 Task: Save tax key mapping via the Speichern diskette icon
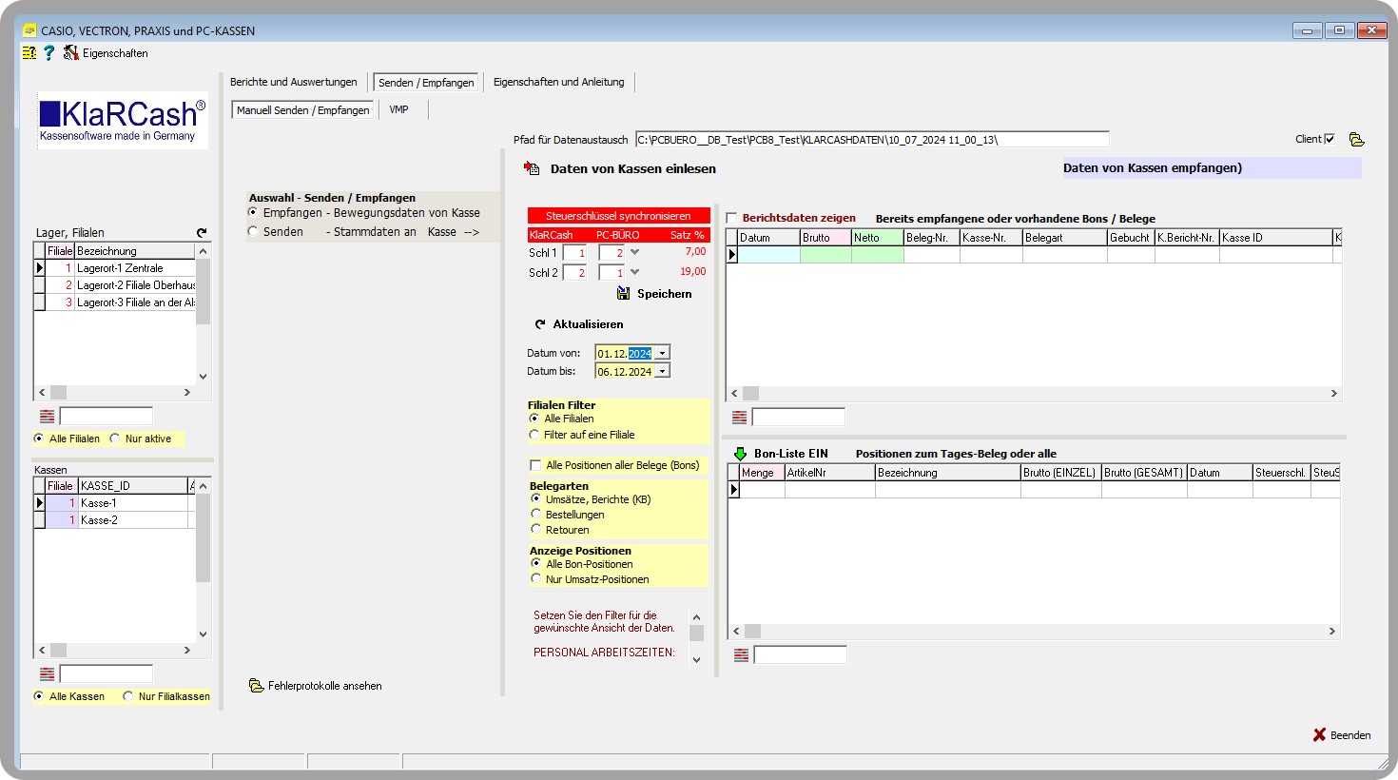click(x=623, y=294)
